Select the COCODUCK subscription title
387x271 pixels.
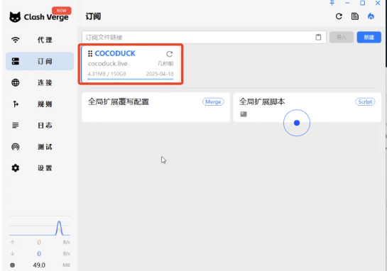(x=115, y=53)
